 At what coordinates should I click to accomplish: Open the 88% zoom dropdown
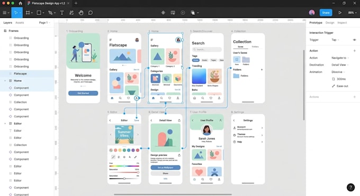click(x=353, y=13)
